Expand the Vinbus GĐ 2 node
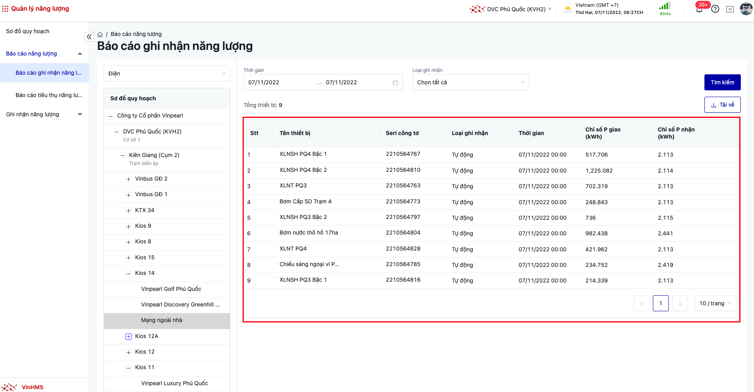 (x=128, y=179)
